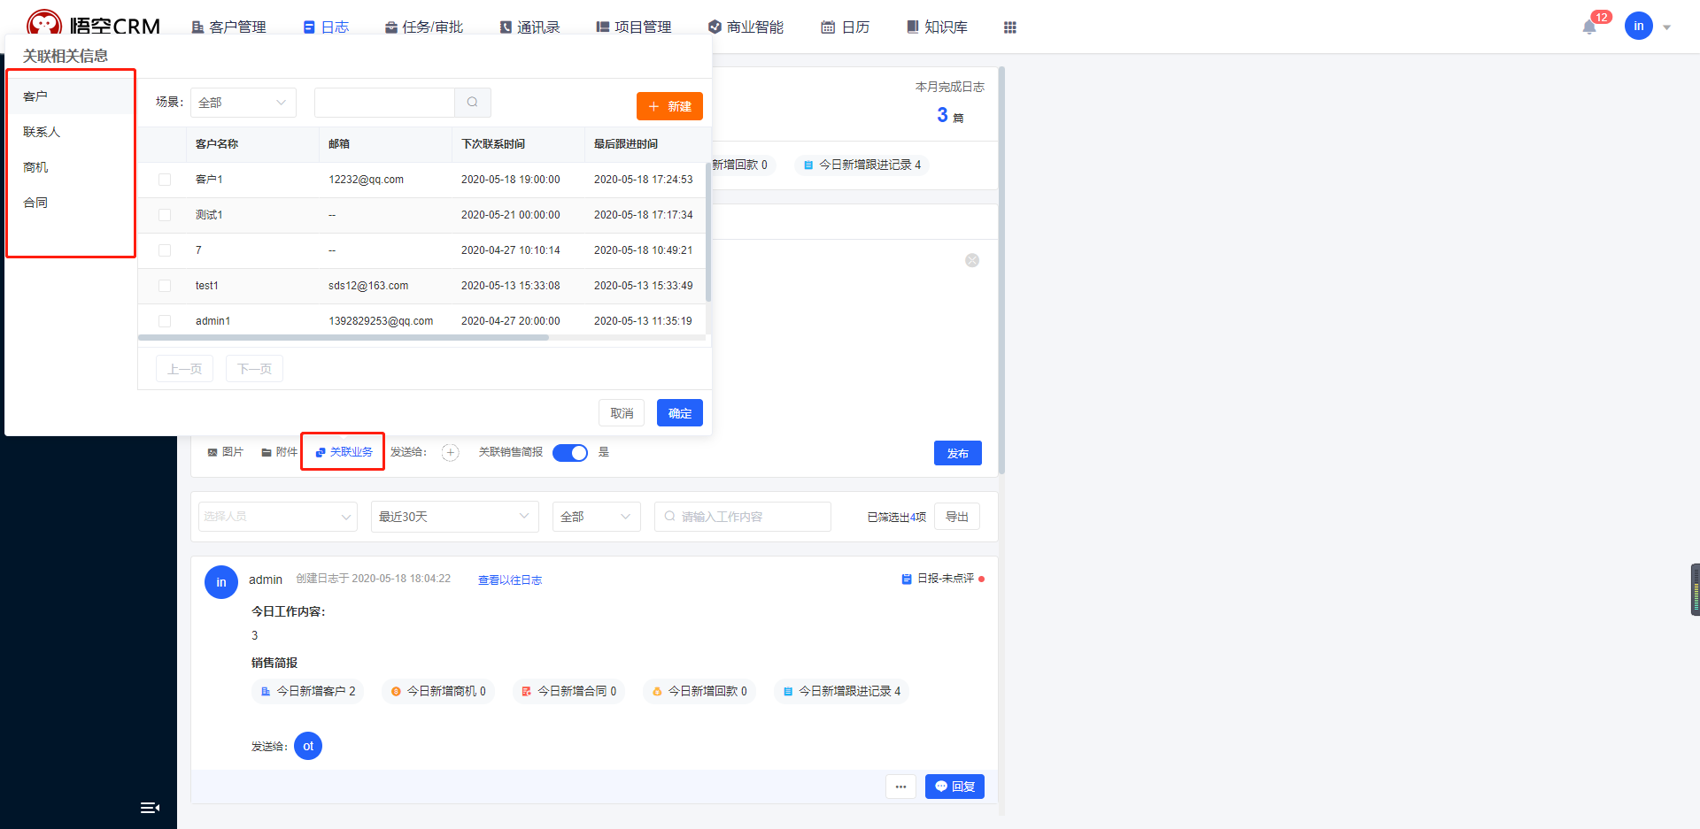Click the 日报-未点评 status icon
Image resolution: width=1700 pixels, height=829 pixels.
click(907, 579)
